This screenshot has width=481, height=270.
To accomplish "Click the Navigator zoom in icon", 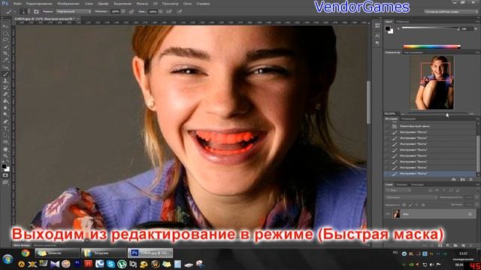I will tap(472, 114).
